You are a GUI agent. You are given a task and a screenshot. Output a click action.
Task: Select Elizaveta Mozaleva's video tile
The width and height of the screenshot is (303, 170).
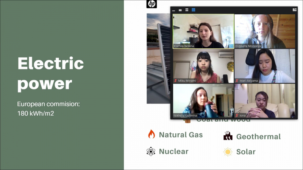point(265,31)
